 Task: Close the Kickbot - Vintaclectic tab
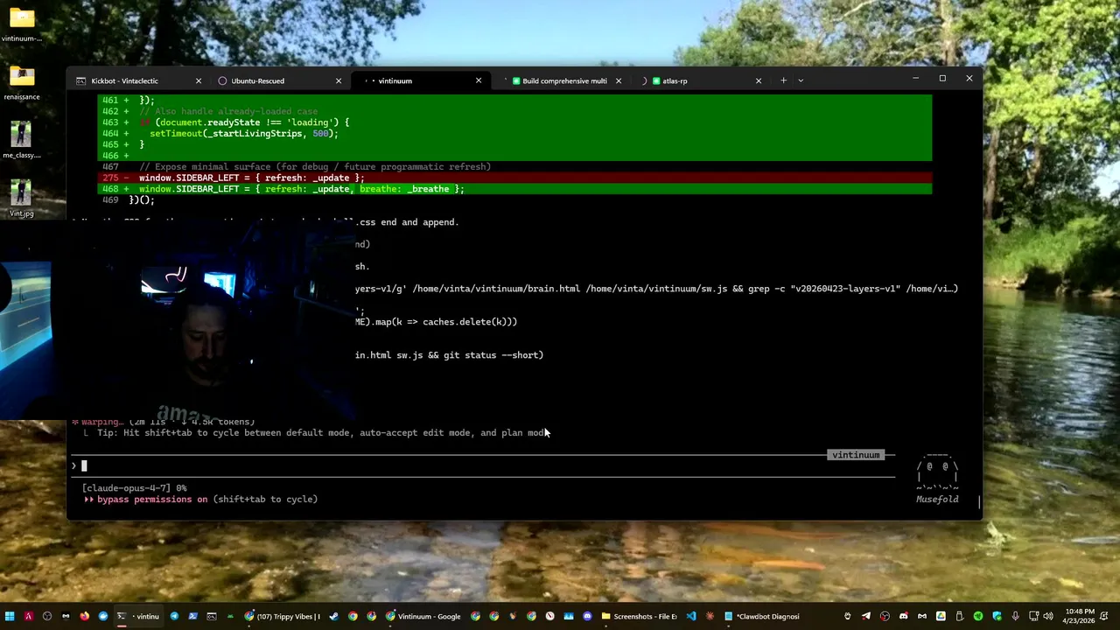(x=199, y=80)
